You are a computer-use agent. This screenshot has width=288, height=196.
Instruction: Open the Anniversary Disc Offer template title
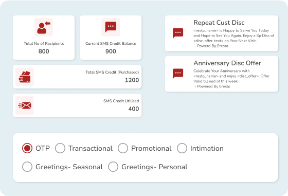coord(227,63)
